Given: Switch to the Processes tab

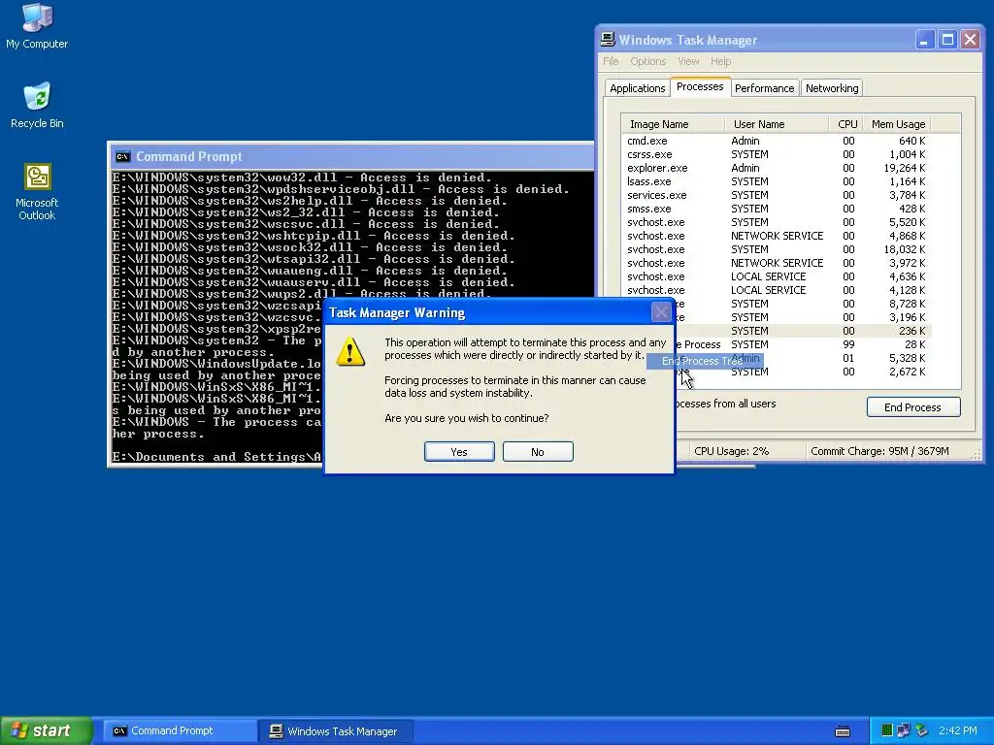Looking at the screenshot, I should [700, 86].
